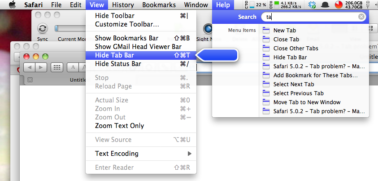Open the Edit menu
This screenshot has width=378, height=181.
75,5
